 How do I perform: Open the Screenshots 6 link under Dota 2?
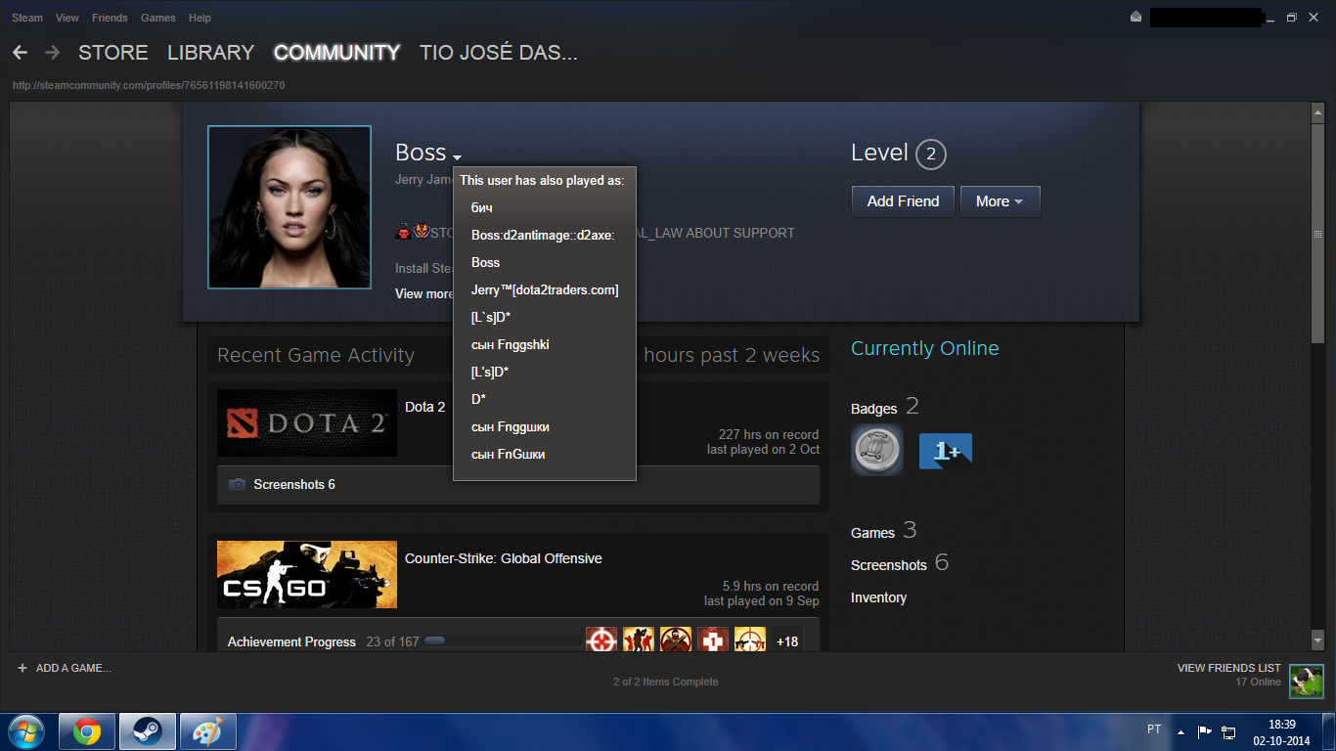[x=294, y=484]
